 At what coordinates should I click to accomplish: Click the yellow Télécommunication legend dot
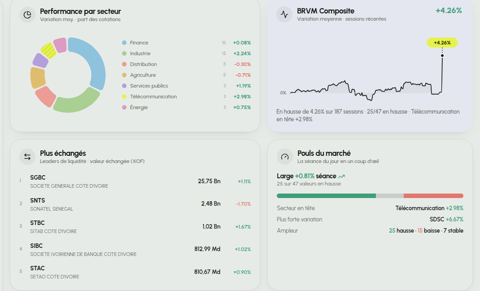coord(124,97)
